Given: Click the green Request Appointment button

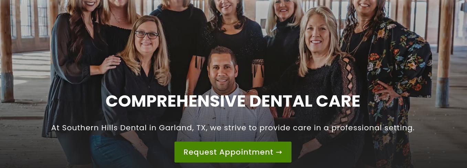Looking at the screenshot, I should click(233, 152).
